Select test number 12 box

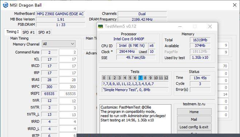pyautogui.click(x=166, y=78)
